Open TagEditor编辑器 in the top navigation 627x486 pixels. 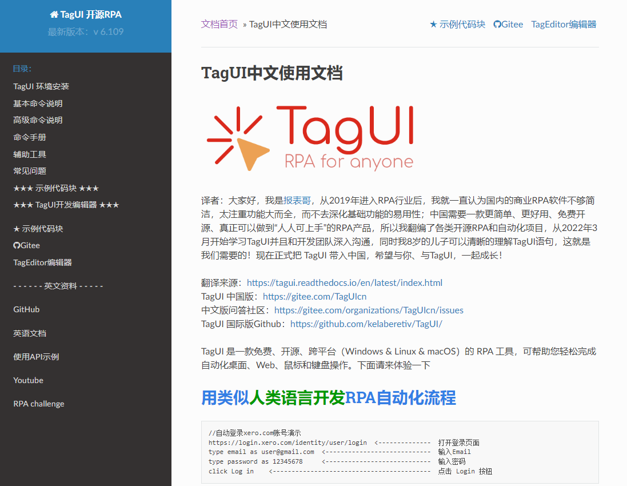564,25
